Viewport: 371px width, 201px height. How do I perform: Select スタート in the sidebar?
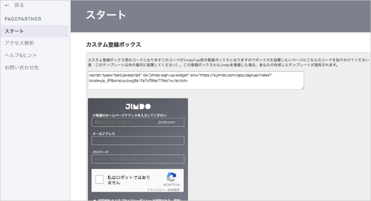[34, 31]
